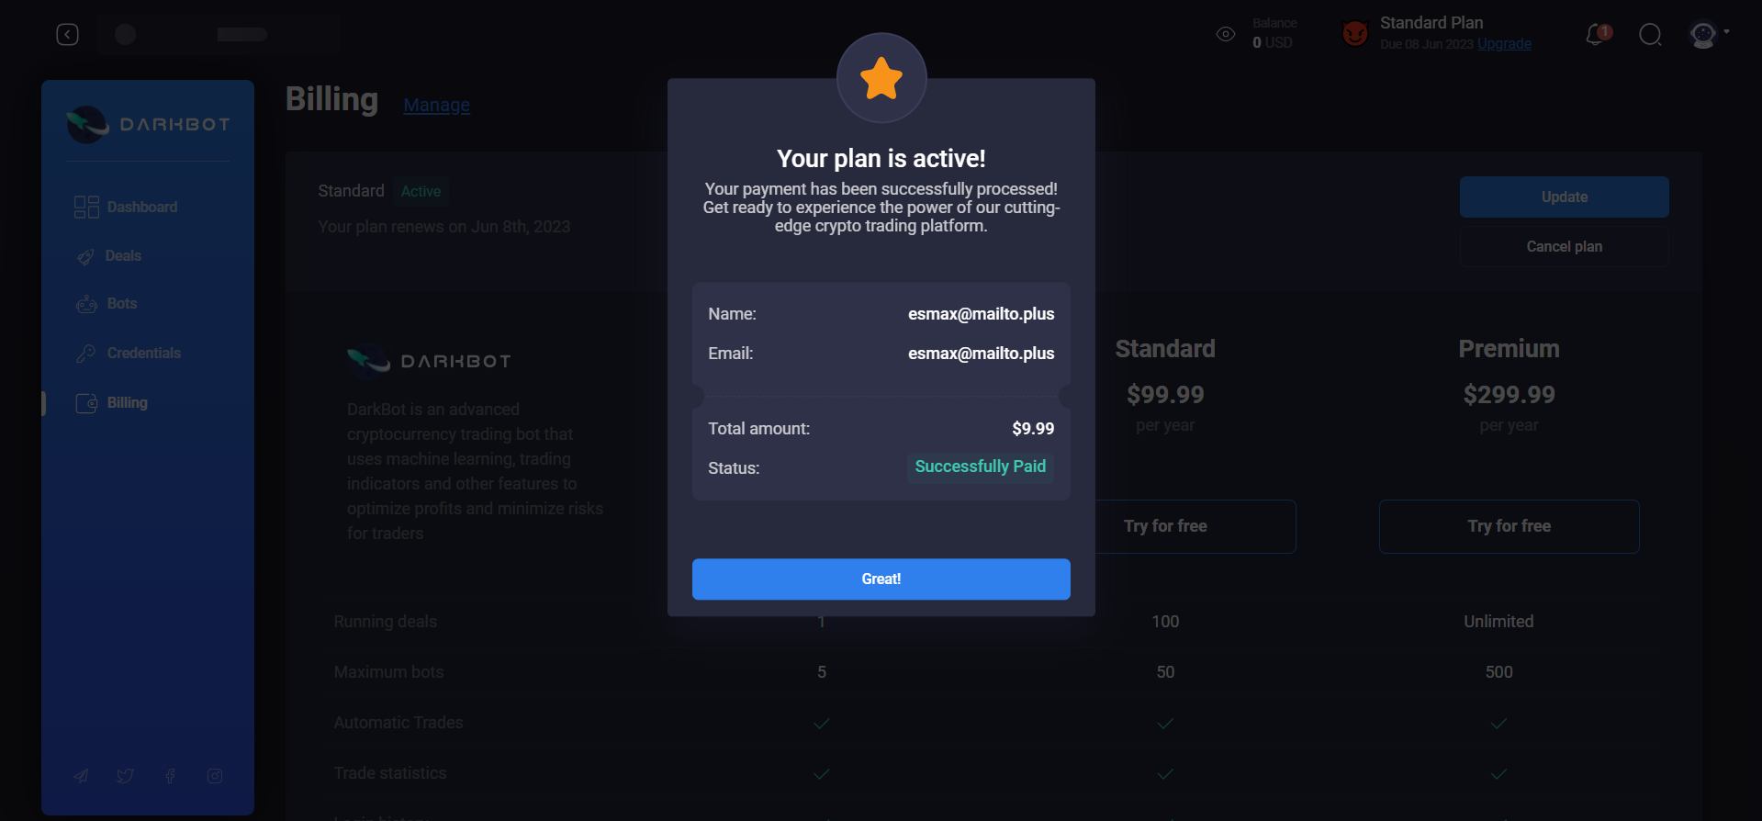
Task: Open DarkBot's Twitter page icon
Action: point(126,776)
